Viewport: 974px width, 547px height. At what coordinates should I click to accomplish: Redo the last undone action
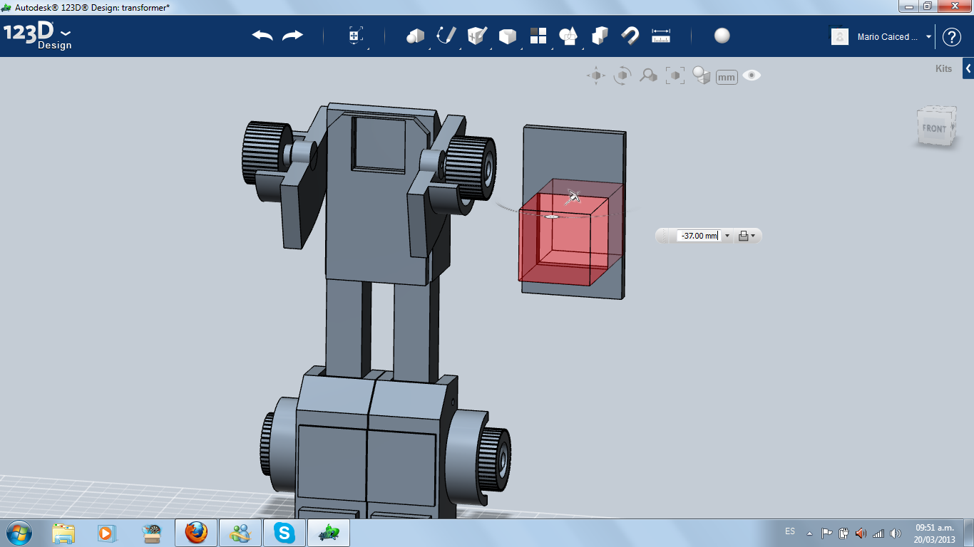tap(292, 36)
